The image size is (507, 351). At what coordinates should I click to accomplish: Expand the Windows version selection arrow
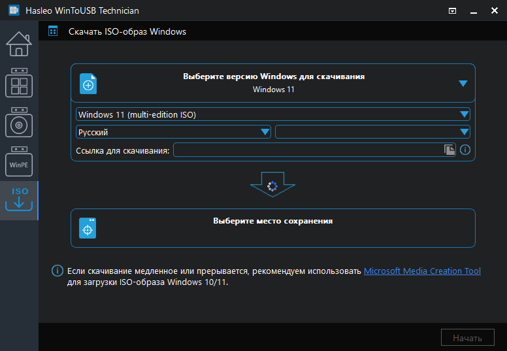coord(463,84)
